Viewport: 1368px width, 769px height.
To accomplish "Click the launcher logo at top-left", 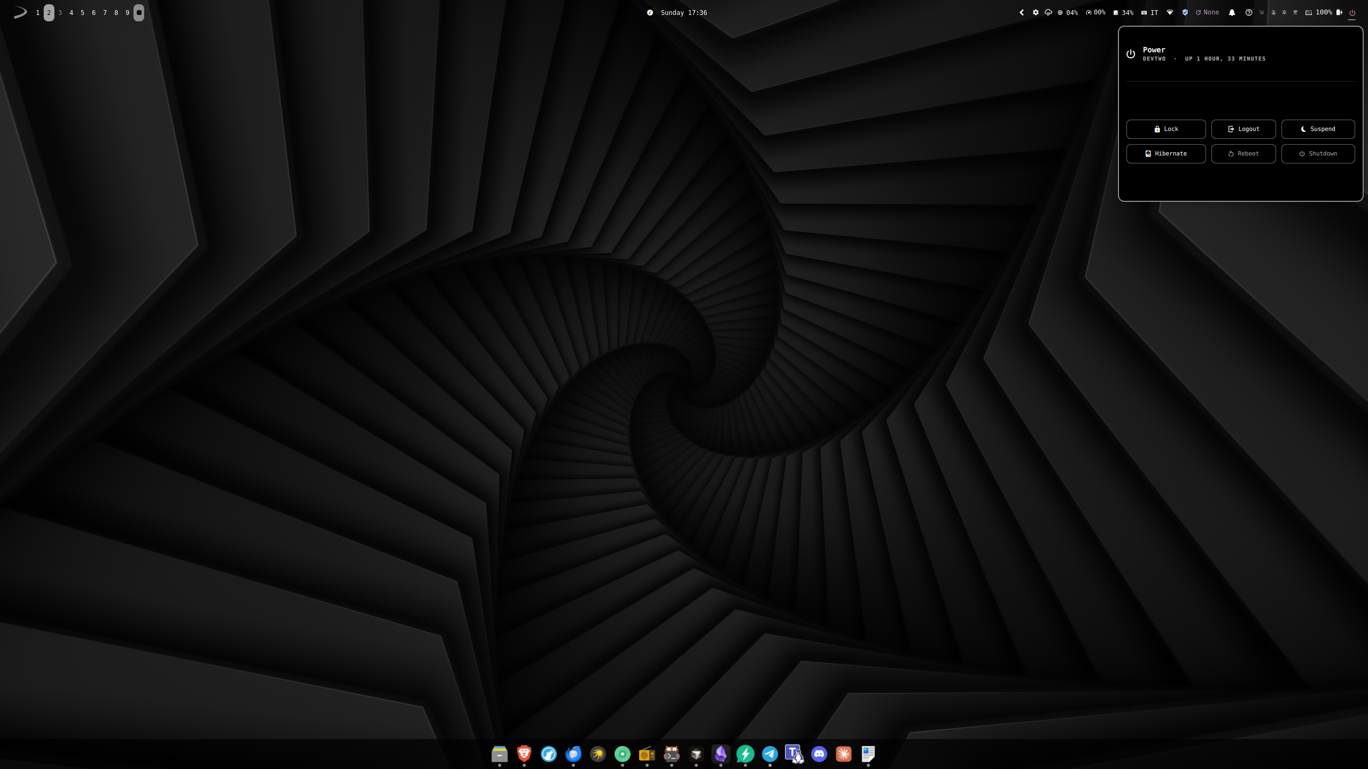I will pyautogui.click(x=20, y=12).
